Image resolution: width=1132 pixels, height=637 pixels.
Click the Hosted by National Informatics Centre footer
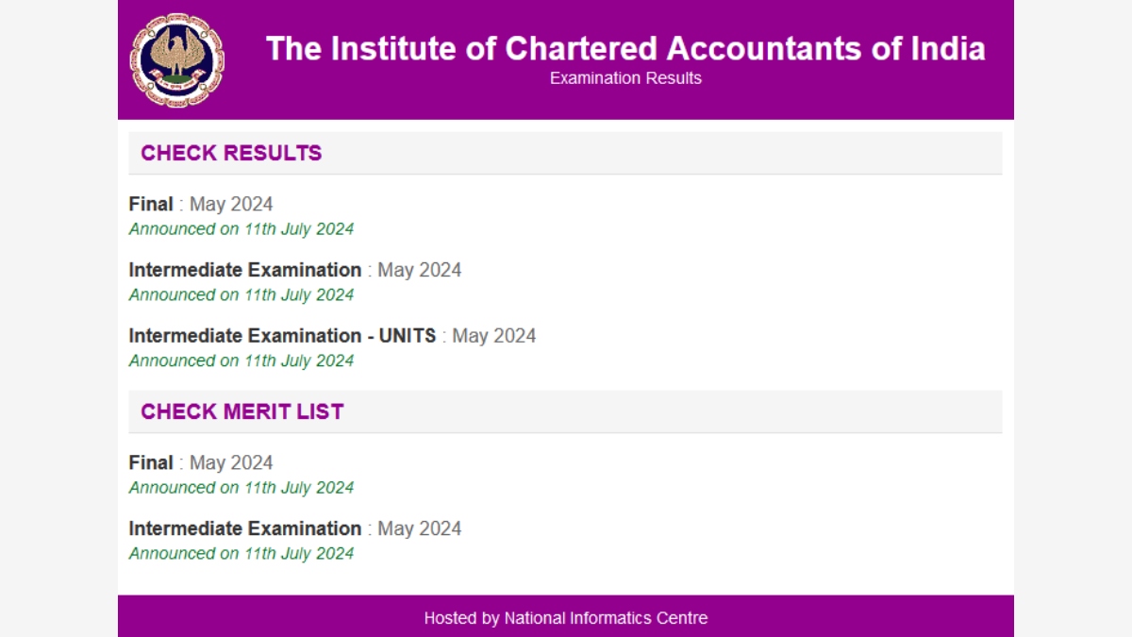click(x=565, y=618)
